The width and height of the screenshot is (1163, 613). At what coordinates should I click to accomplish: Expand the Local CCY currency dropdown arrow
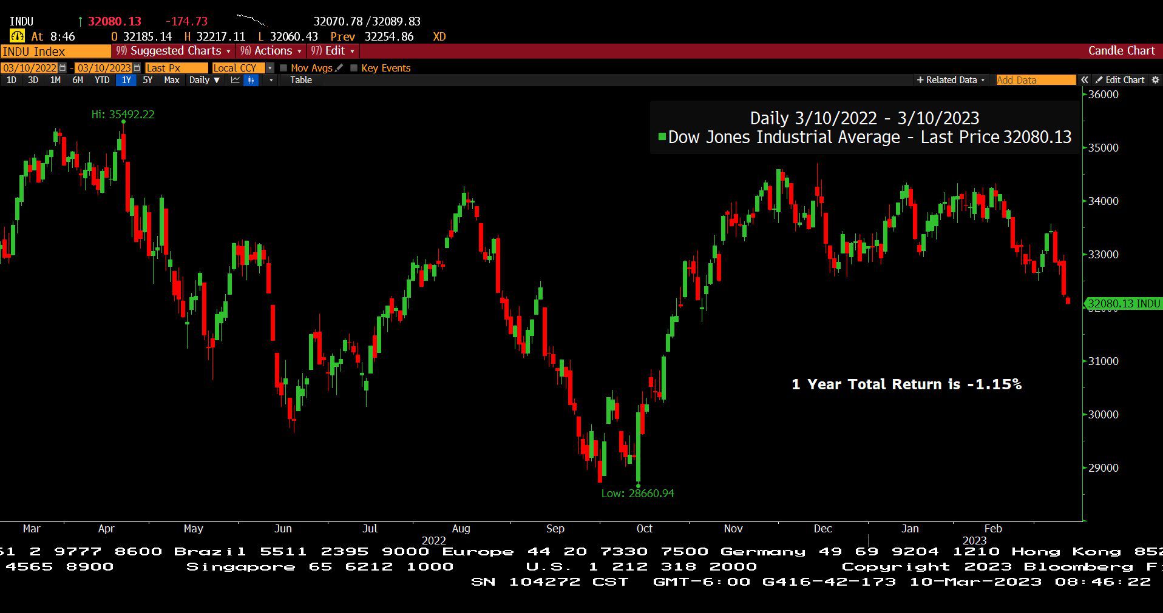click(270, 68)
